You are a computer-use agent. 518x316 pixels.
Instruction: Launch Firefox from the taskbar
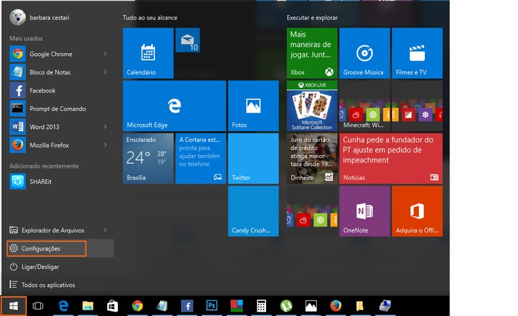335,306
